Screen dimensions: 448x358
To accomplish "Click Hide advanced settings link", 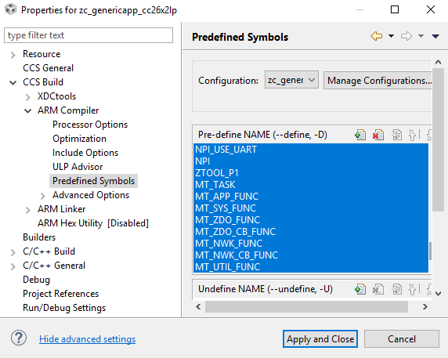I will (88, 339).
